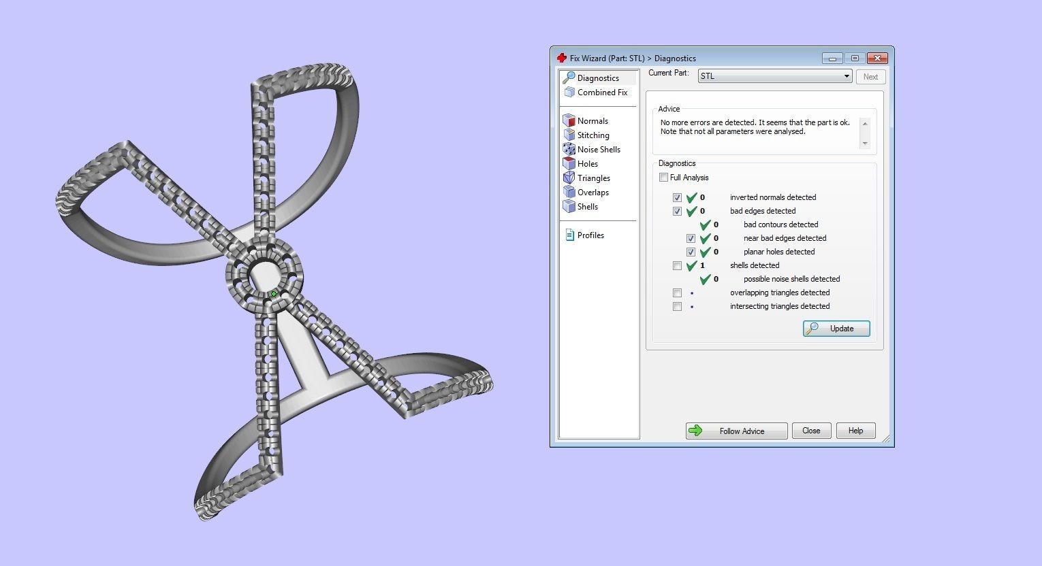
Task: Click the "Current Part:" label
Action: click(x=668, y=73)
